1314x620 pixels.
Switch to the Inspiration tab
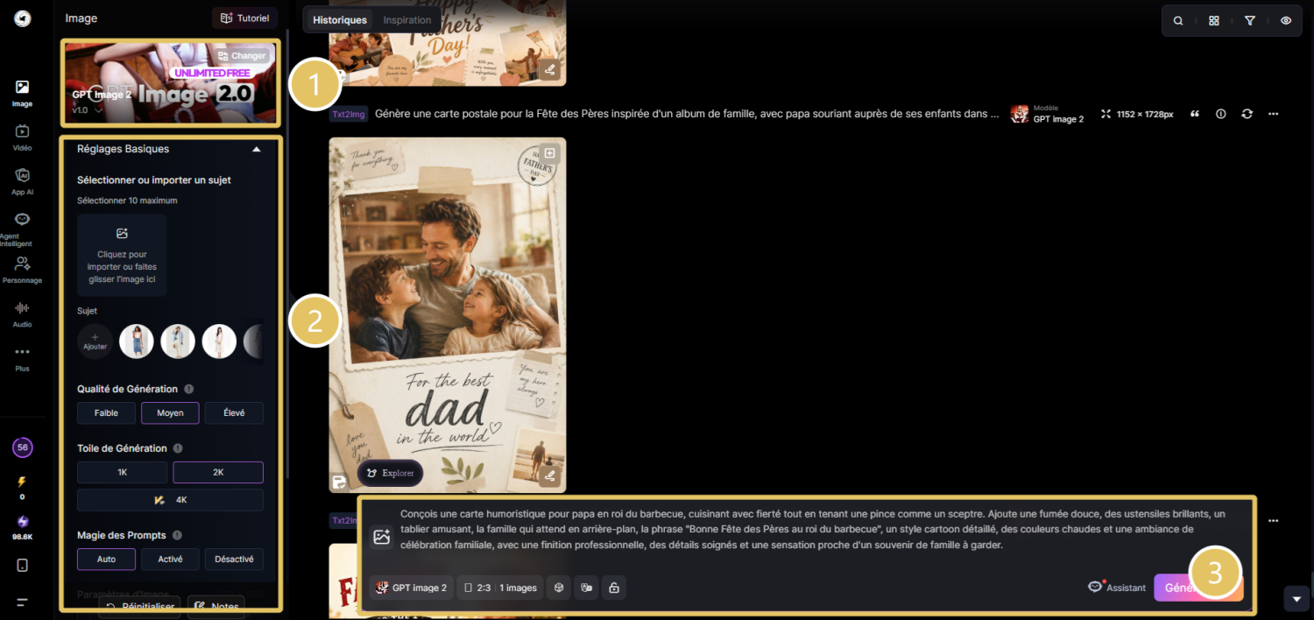(x=407, y=20)
